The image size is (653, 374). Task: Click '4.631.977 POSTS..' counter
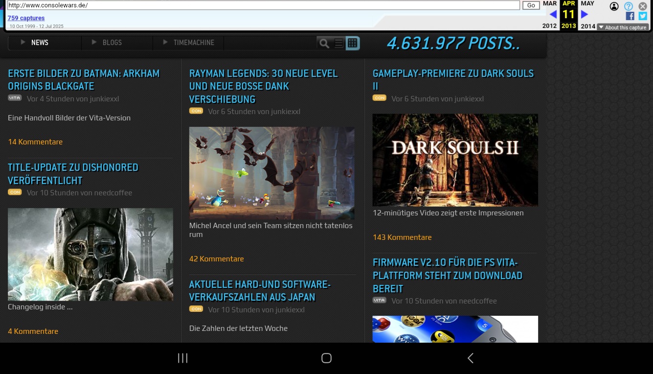[x=453, y=44]
